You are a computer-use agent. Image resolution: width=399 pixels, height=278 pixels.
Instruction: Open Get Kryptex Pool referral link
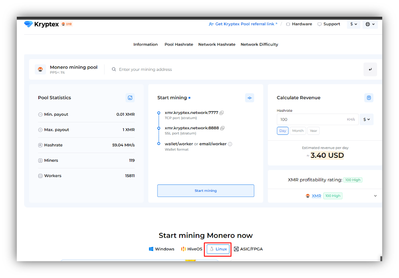tap(243, 24)
